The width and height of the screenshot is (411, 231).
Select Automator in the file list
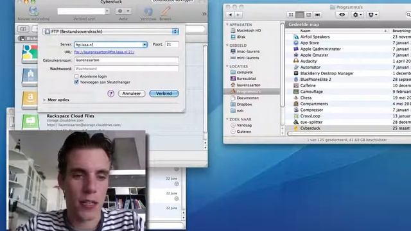coord(310,67)
